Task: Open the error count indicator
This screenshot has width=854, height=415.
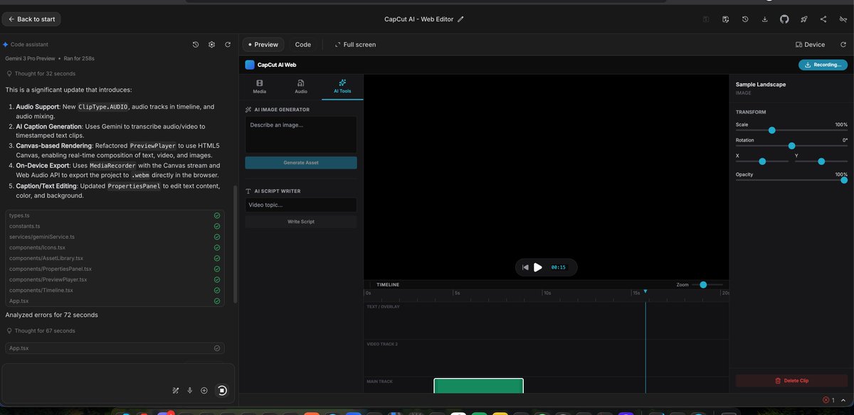Action: (829, 400)
